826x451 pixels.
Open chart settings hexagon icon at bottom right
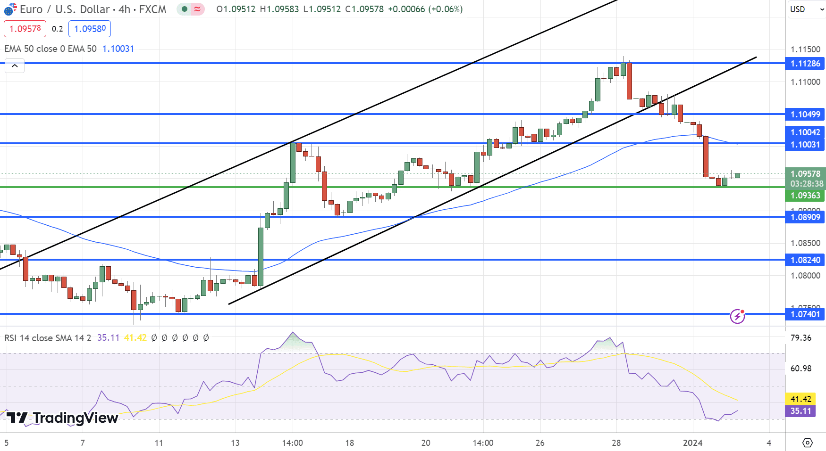tap(808, 443)
